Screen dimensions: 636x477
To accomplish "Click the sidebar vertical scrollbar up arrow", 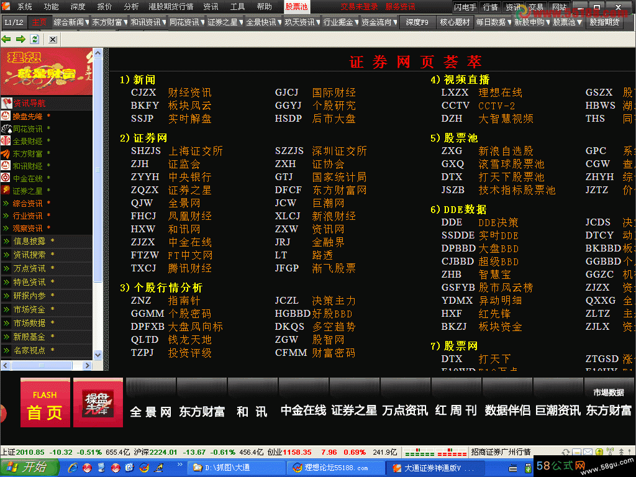I will tap(98, 53).
